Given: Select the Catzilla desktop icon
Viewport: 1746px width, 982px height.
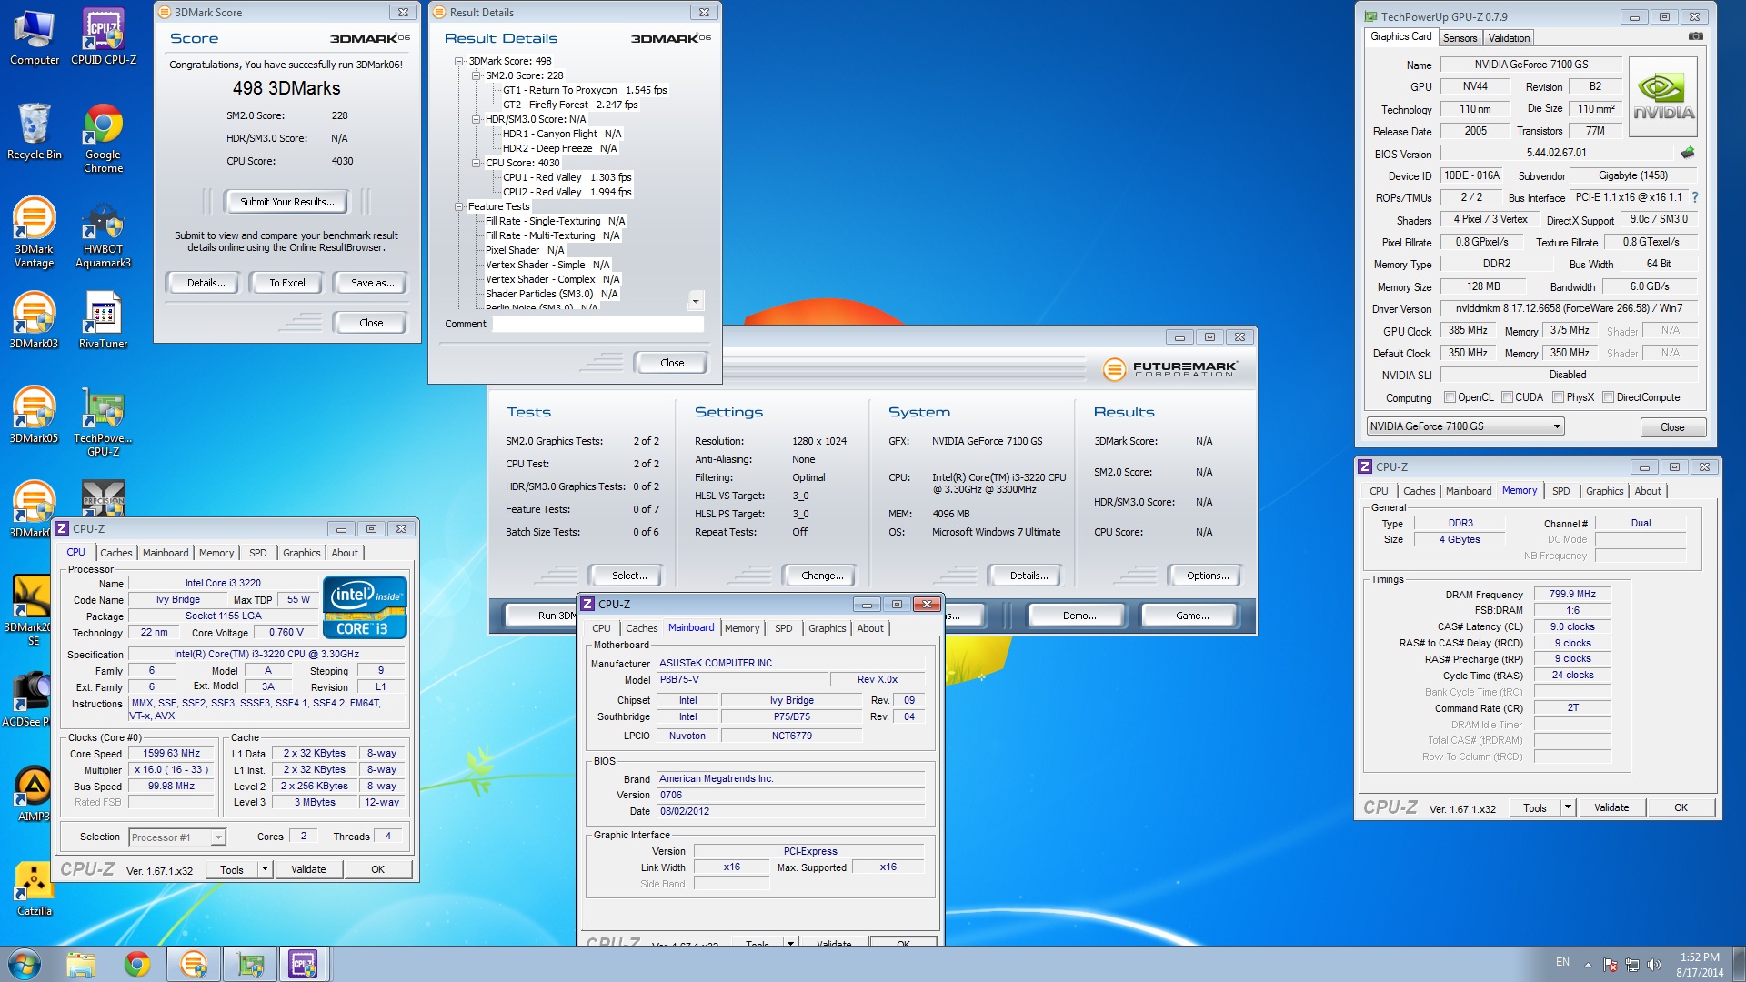Looking at the screenshot, I should pos(35,888).
